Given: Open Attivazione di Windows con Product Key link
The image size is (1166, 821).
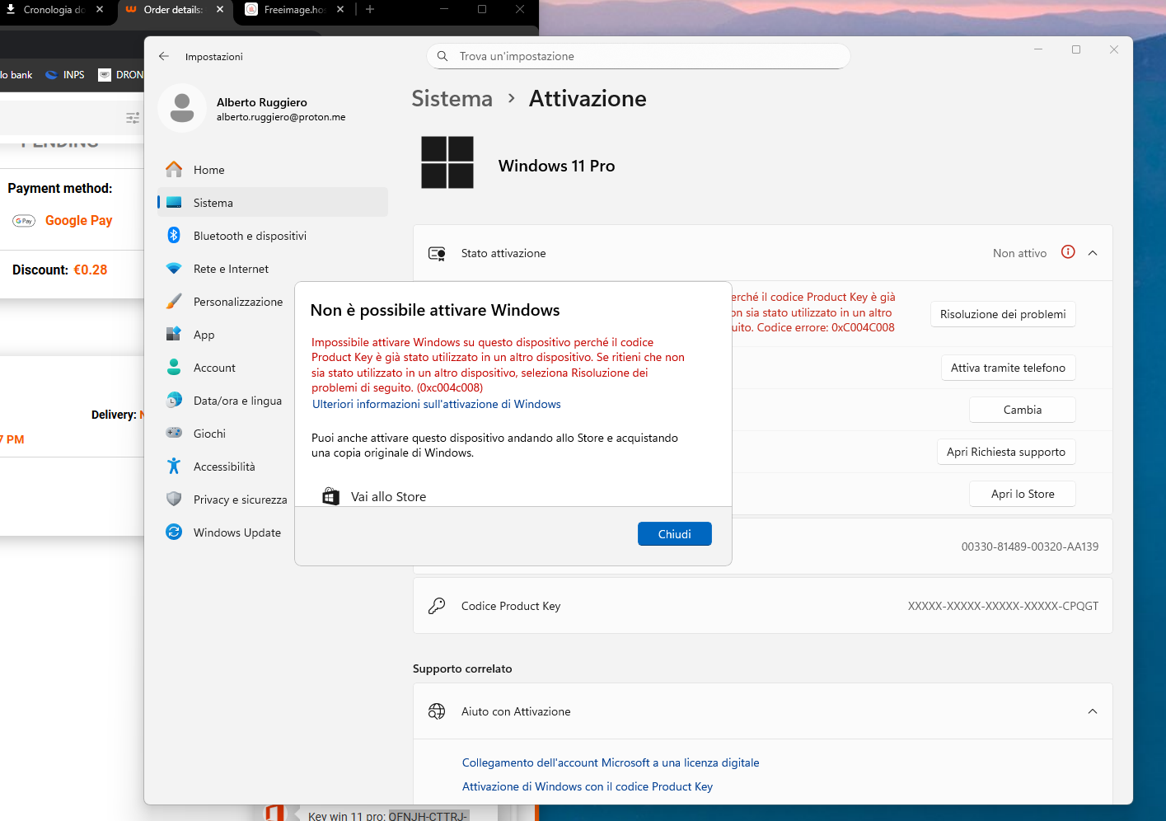Looking at the screenshot, I should 588,786.
